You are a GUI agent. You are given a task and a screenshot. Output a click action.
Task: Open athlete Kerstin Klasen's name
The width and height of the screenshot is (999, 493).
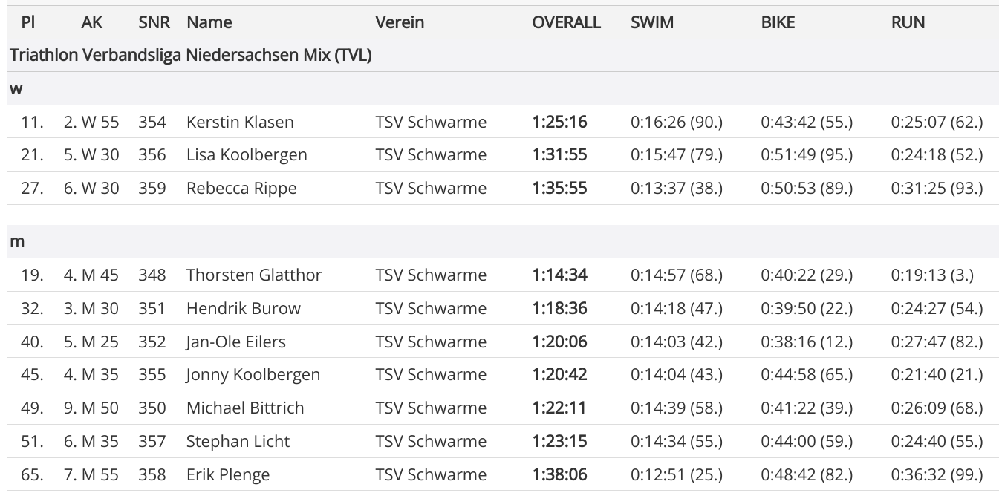pos(240,122)
